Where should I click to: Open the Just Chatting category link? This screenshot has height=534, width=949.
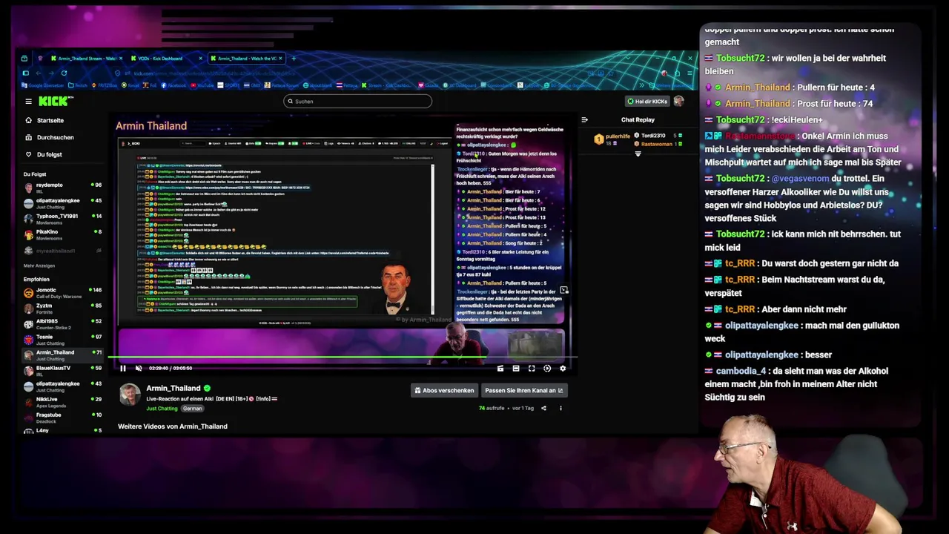[x=162, y=409]
